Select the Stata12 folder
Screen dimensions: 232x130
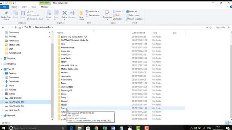pyautogui.click(x=64, y=108)
